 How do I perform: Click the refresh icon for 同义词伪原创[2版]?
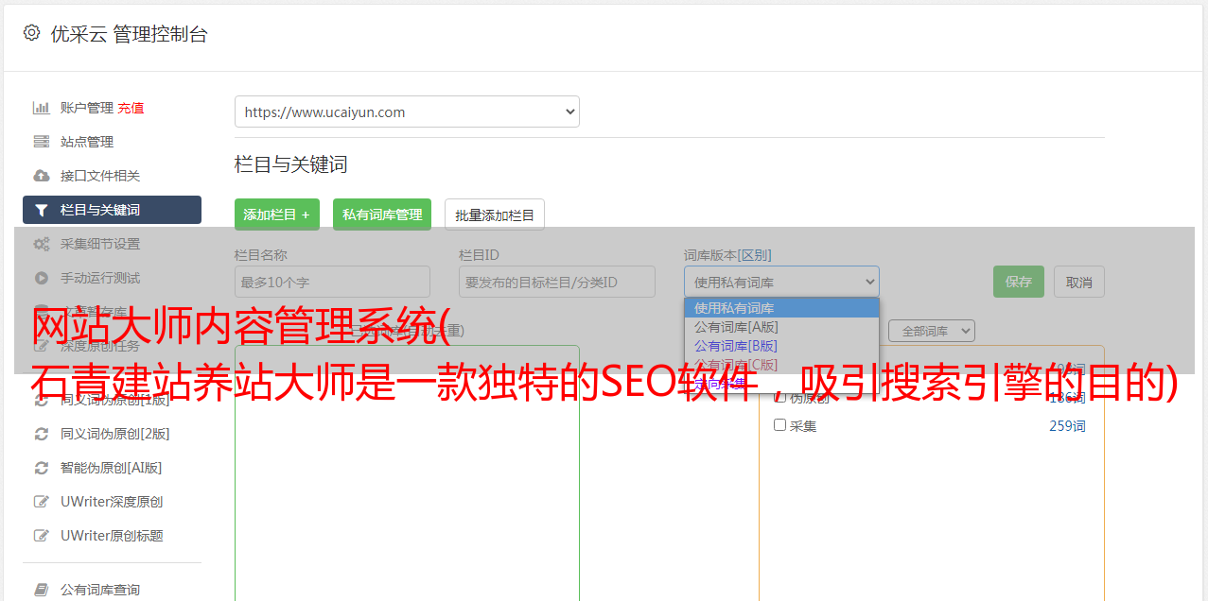click(42, 434)
